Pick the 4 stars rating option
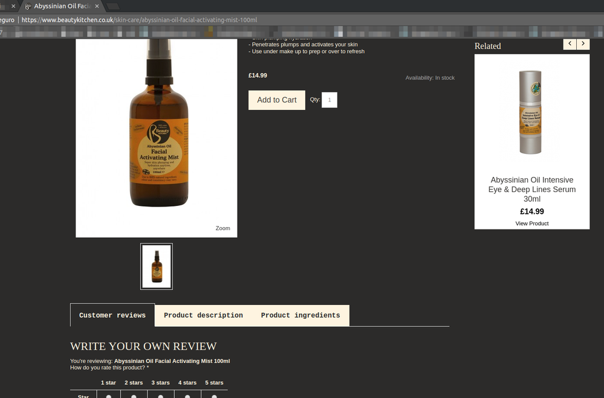Viewport: 604px width, 398px height. click(187, 396)
